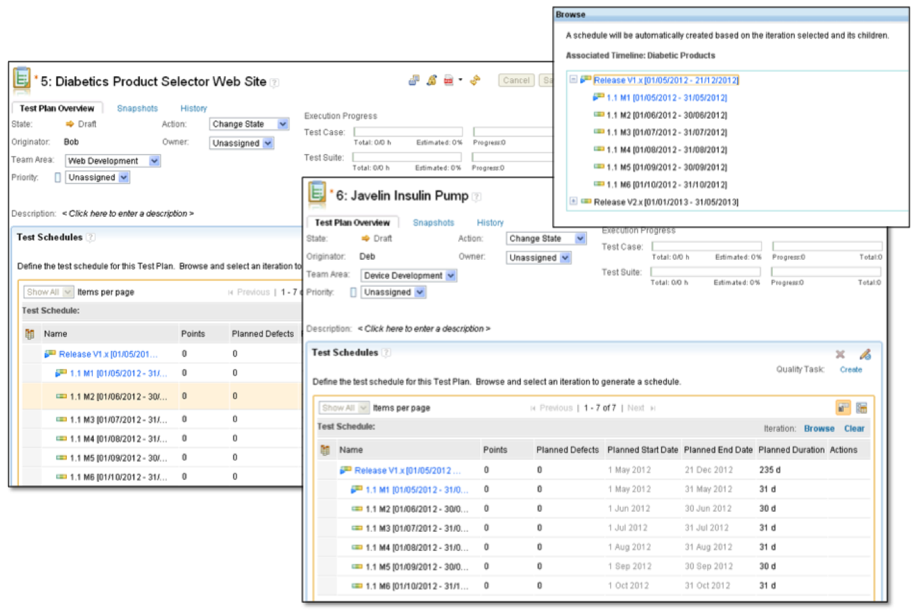Open the Change State dropdown in Diabetics window

249,124
